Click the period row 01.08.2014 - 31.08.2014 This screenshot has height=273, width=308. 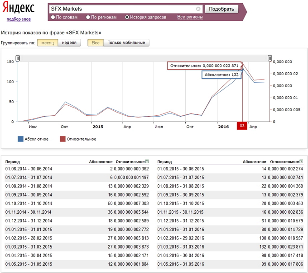click(77, 186)
